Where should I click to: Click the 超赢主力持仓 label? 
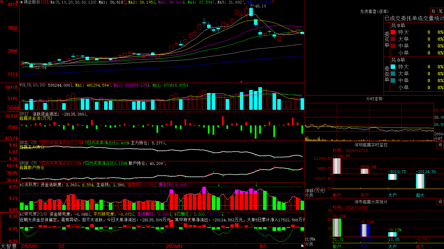tap(32, 147)
